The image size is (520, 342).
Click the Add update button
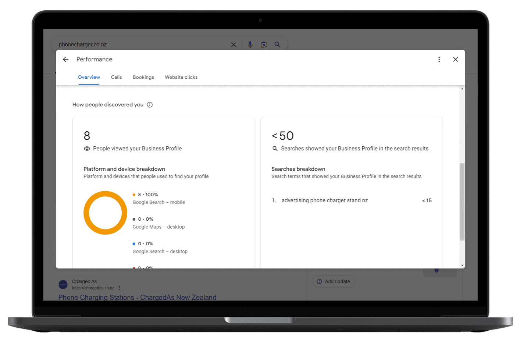click(334, 281)
